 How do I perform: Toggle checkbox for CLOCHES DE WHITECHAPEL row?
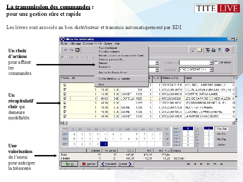coord(65,112)
